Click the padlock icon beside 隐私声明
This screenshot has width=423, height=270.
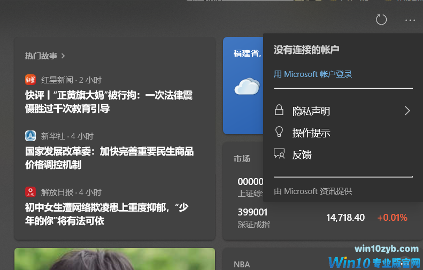click(279, 110)
